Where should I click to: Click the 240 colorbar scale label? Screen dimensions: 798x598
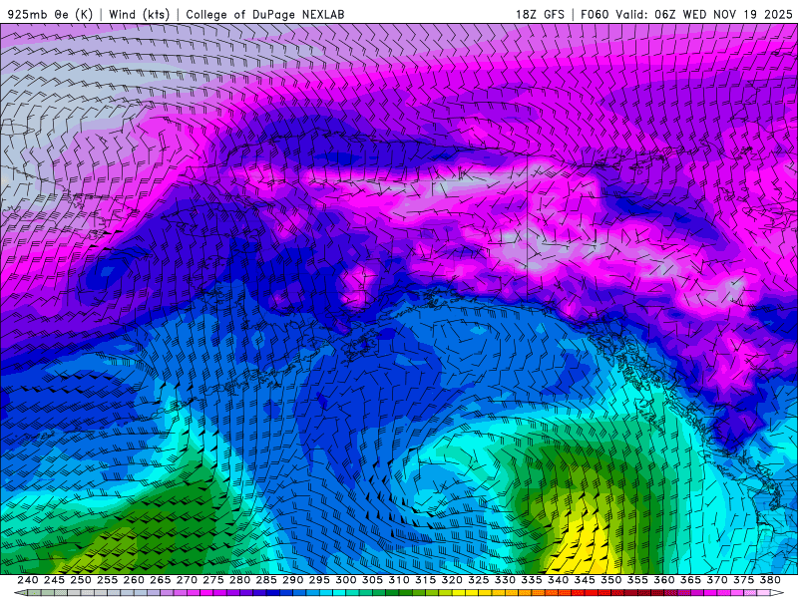[x=28, y=580]
